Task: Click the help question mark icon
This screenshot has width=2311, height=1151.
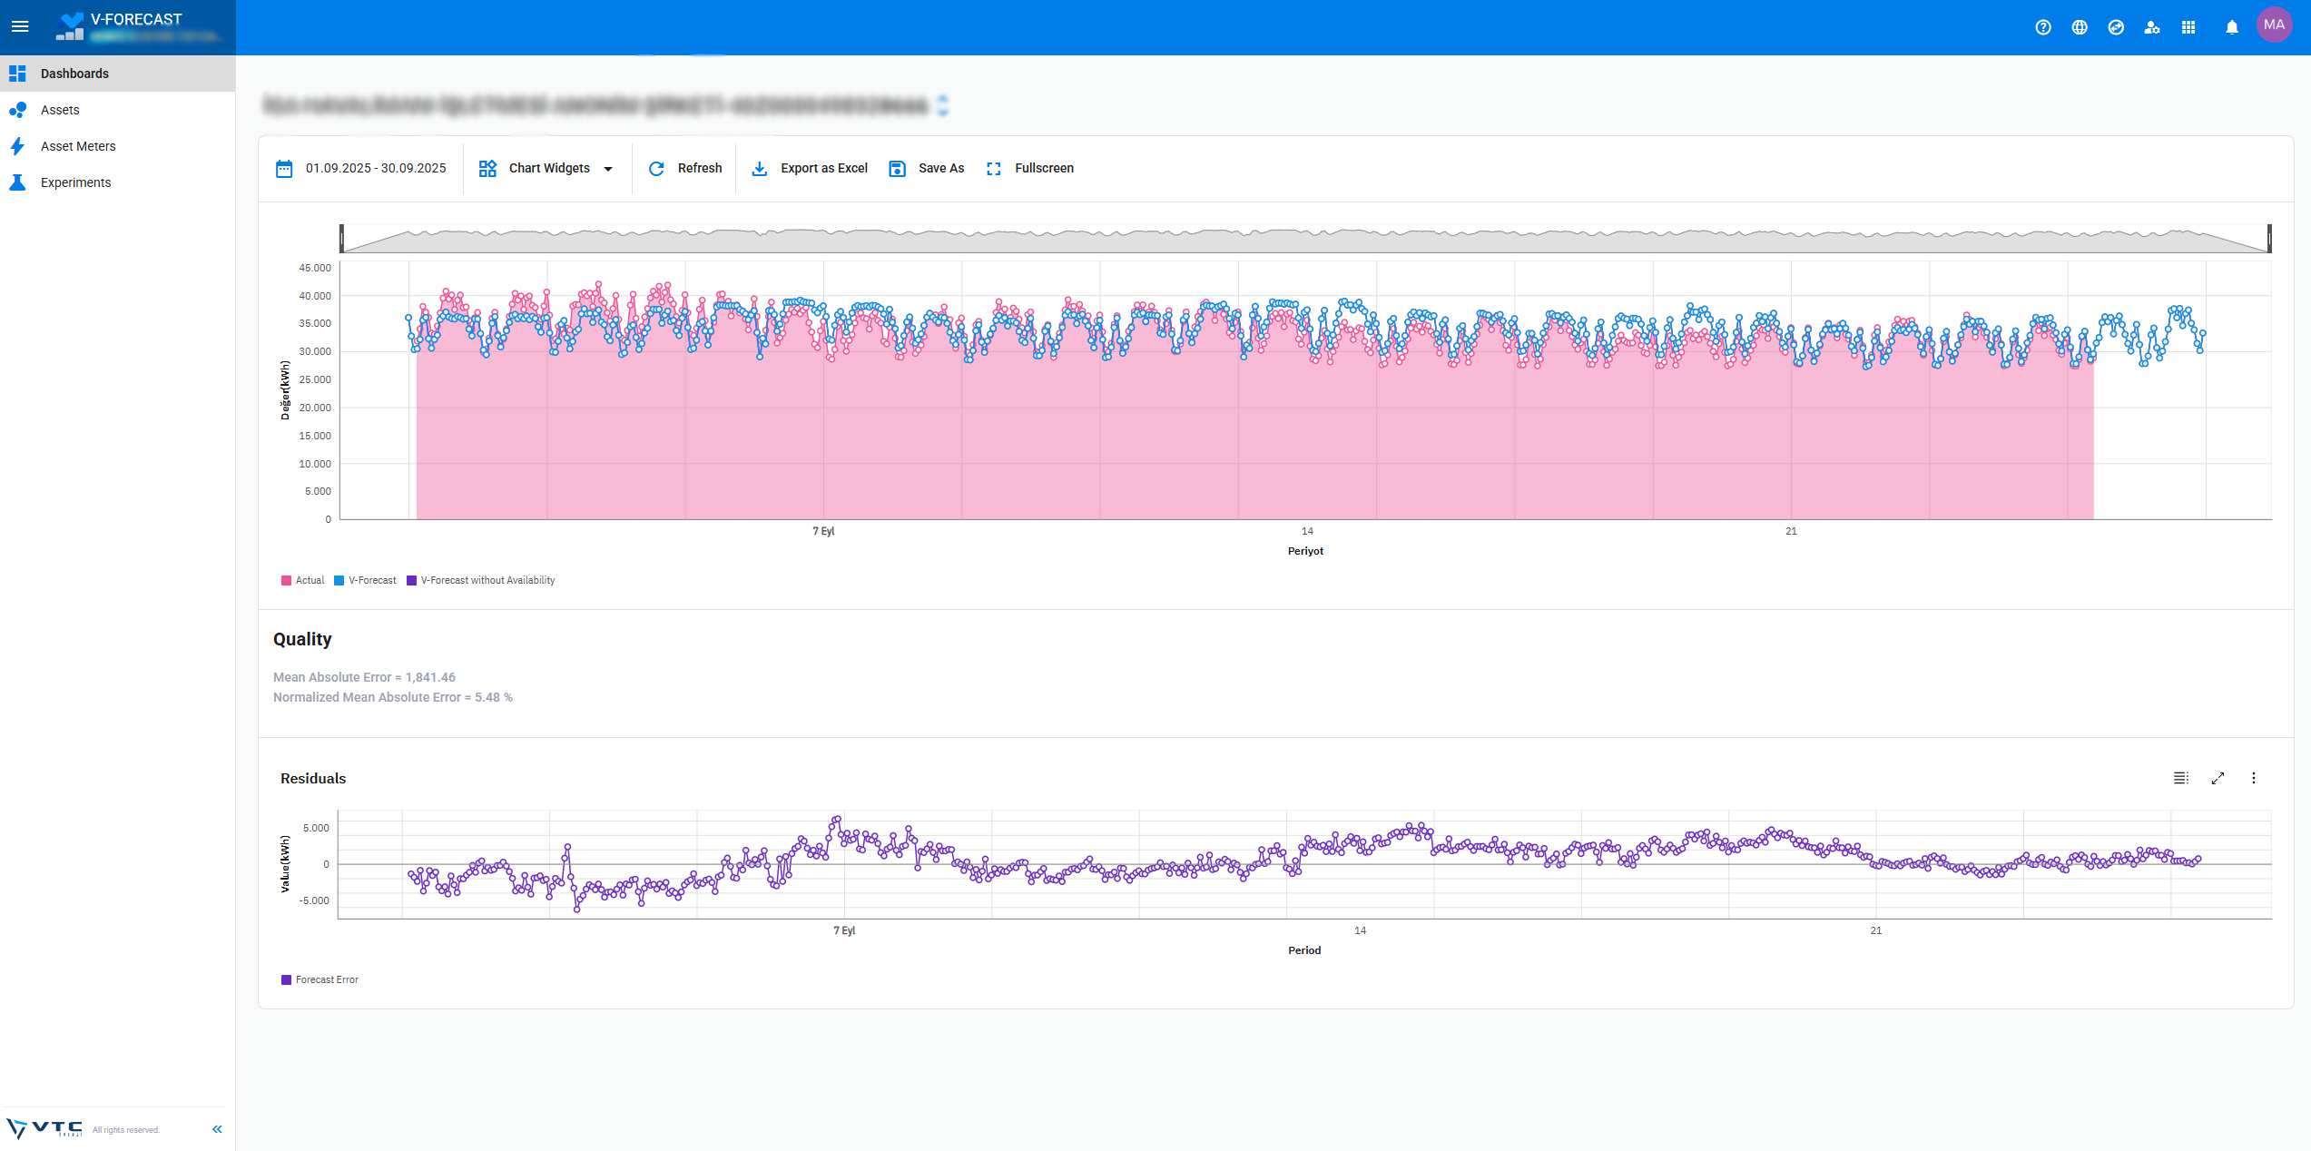Action: pyautogui.click(x=2043, y=27)
